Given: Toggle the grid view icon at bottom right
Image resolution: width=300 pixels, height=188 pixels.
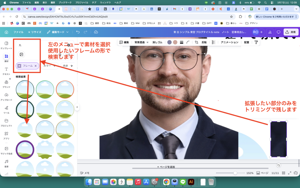Looking at the screenshot, I should click(283, 173).
